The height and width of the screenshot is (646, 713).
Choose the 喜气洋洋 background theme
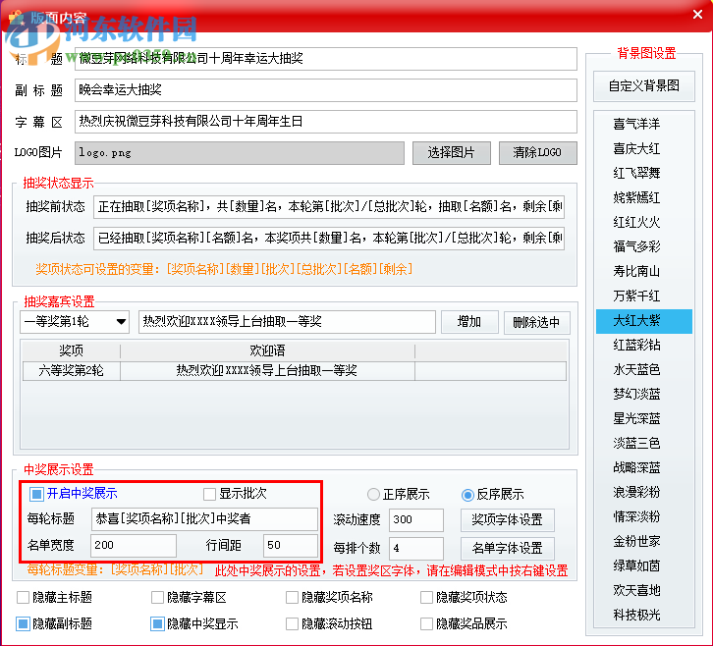point(644,124)
